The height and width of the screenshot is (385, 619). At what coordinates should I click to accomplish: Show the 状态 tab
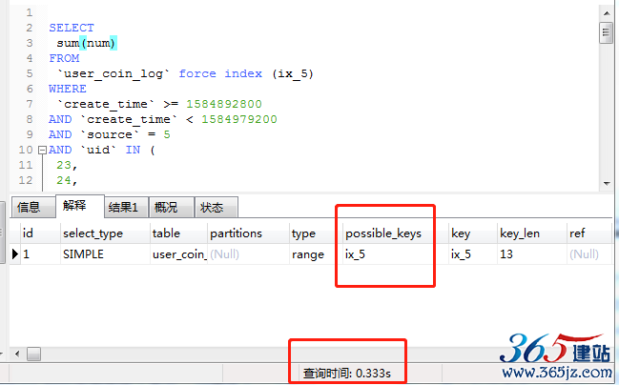[210, 208]
